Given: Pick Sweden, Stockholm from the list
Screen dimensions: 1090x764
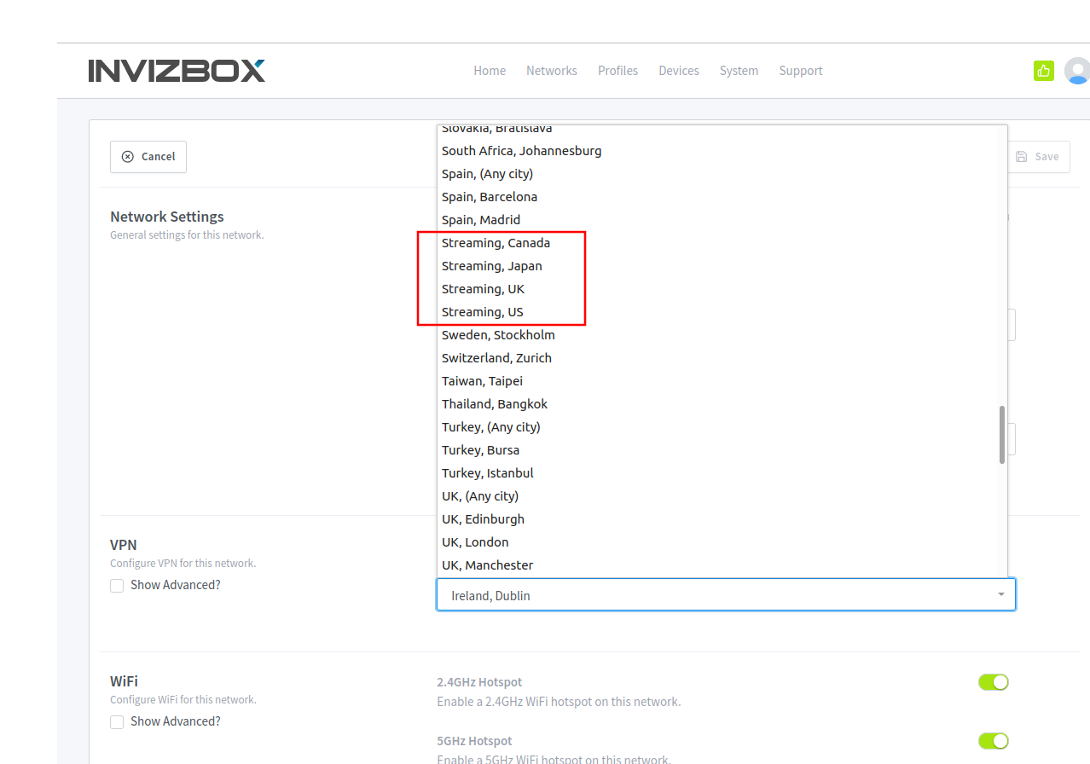Looking at the screenshot, I should click(x=498, y=335).
